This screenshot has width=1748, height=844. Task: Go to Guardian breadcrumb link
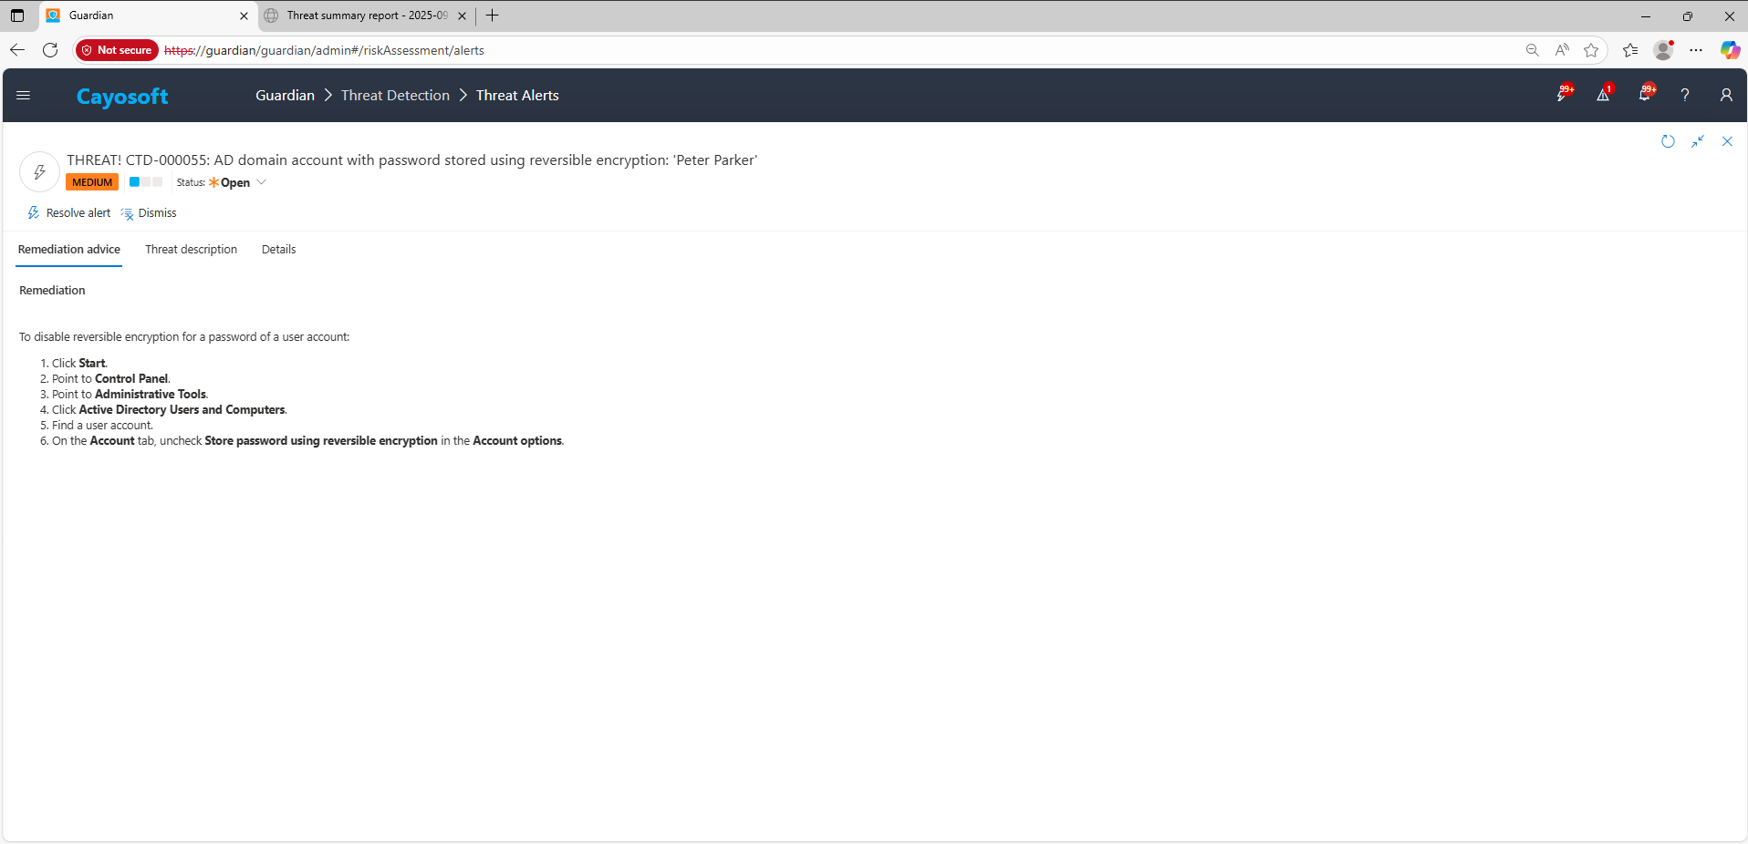pos(285,96)
